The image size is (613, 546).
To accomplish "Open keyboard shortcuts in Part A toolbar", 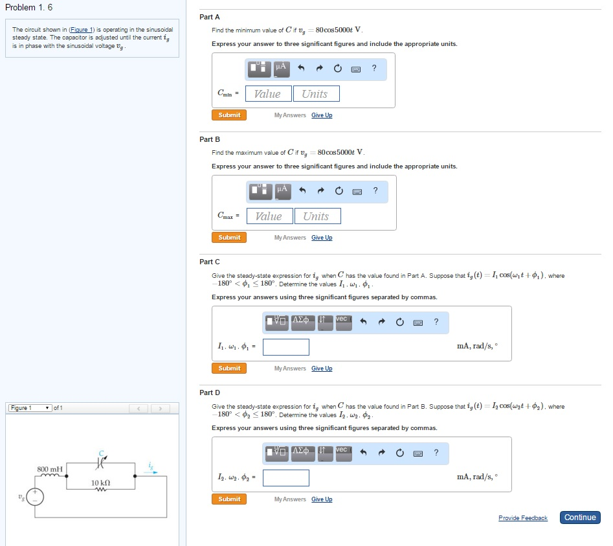I will point(356,69).
